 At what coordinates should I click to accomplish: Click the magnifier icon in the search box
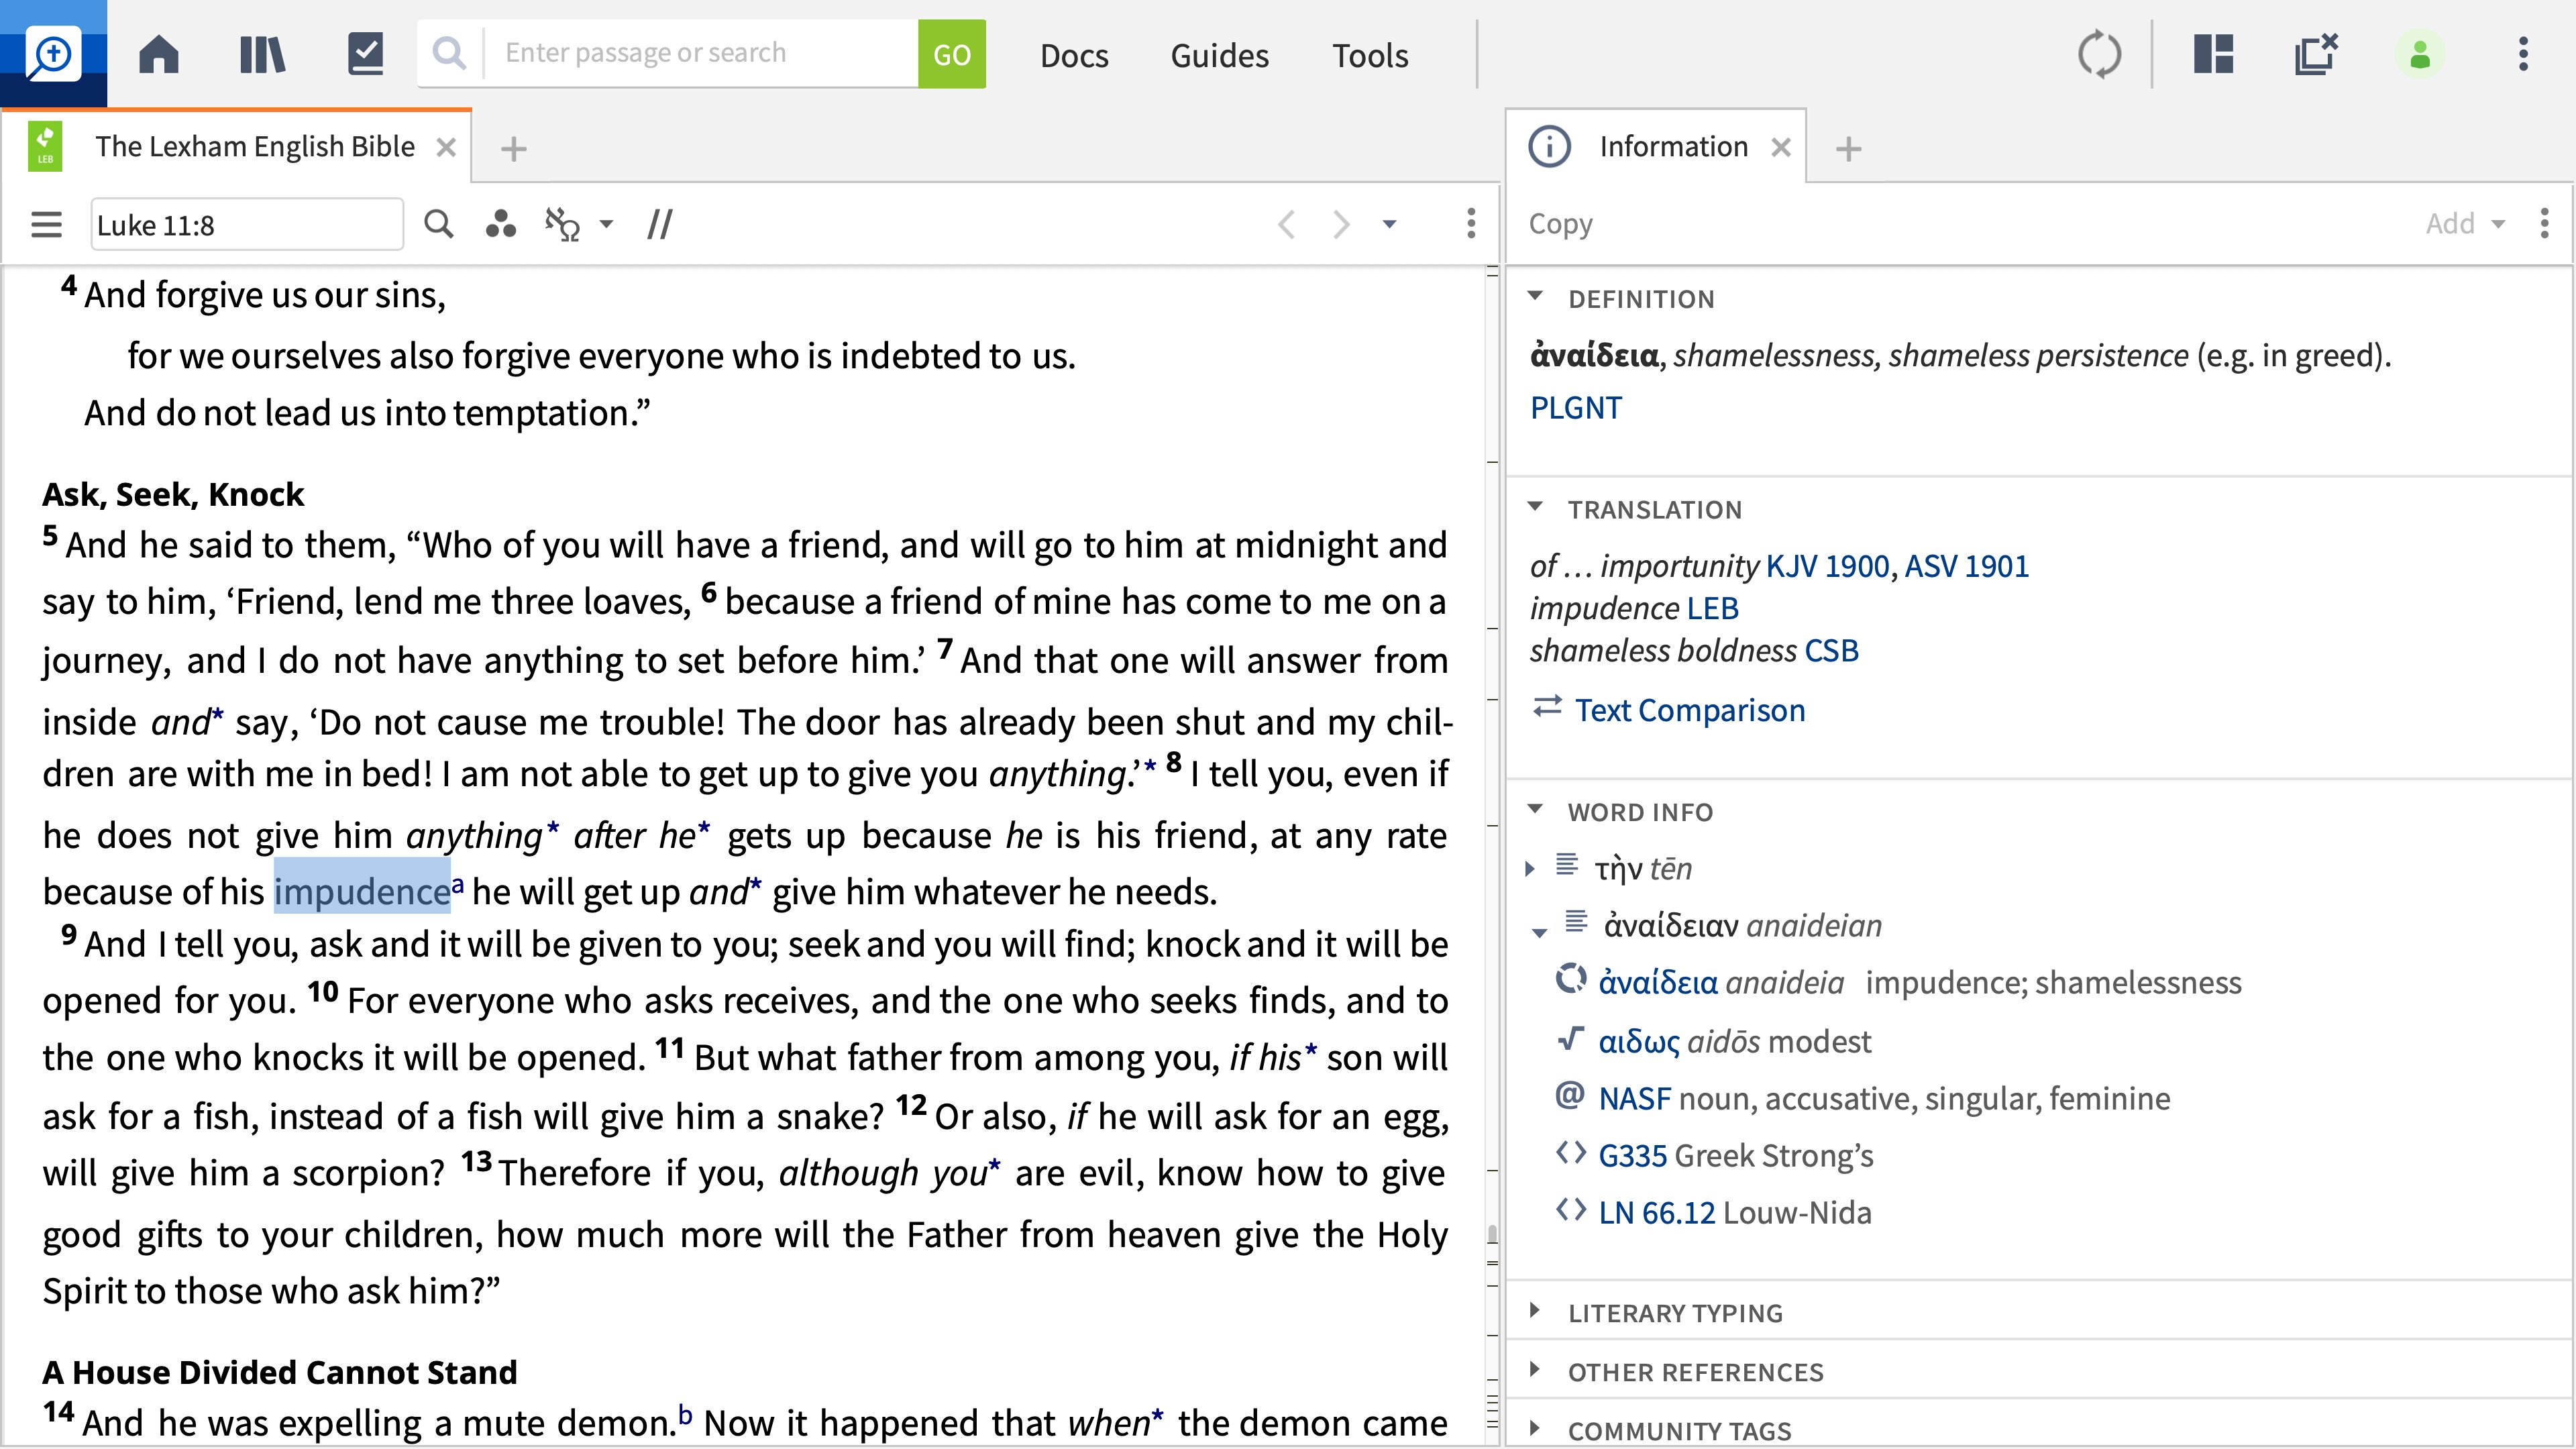tap(450, 53)
